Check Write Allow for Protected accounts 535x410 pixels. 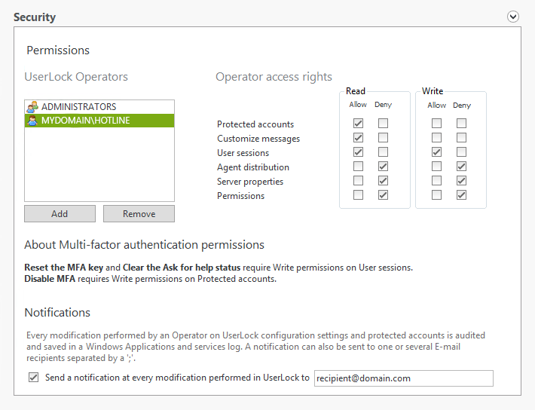pyautogui.click(x=437, y=124)
